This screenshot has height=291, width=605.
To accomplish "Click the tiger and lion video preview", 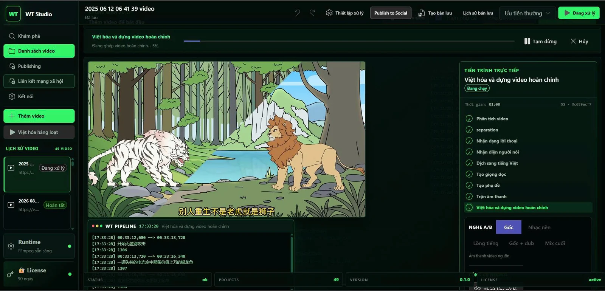I will pos(227,139).
